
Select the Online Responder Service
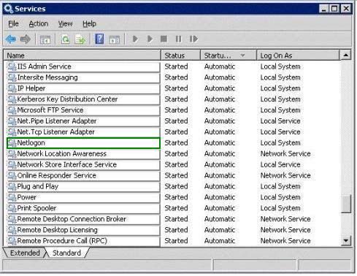[x=83, y=175]
